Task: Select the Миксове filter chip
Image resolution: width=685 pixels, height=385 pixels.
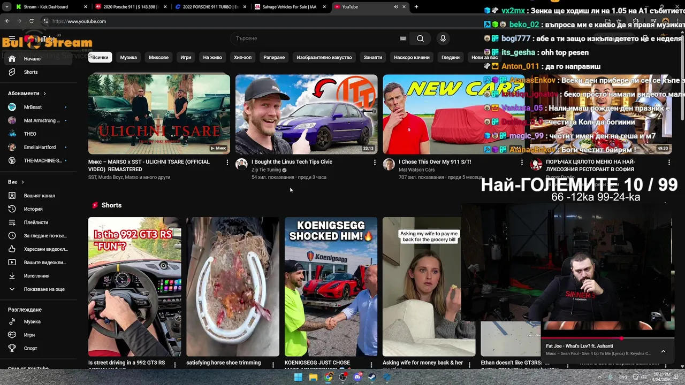Action: pyautogui.click(x=158, y=57)
